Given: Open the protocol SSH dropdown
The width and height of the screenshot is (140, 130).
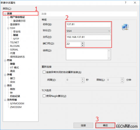Looking at the screenshot, I should click(88, 31).
